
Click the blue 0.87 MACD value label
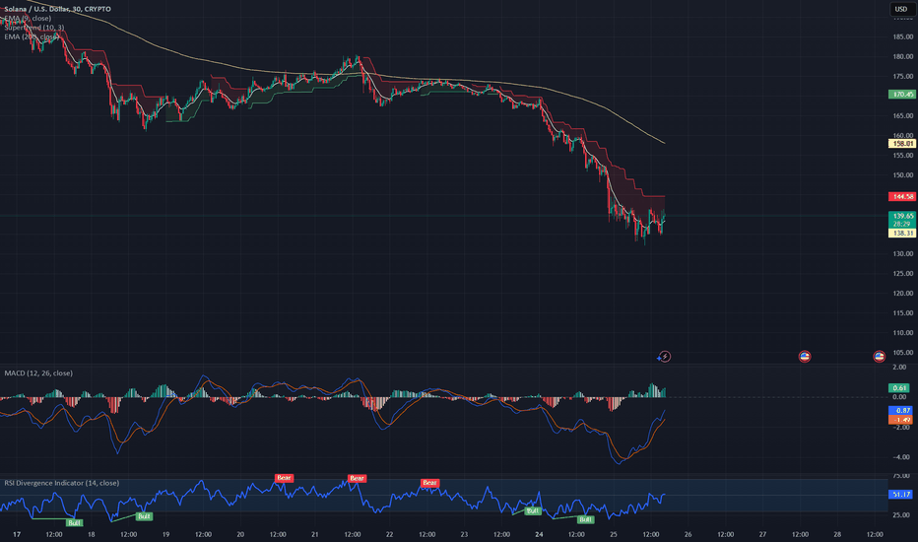pos(900,411)
